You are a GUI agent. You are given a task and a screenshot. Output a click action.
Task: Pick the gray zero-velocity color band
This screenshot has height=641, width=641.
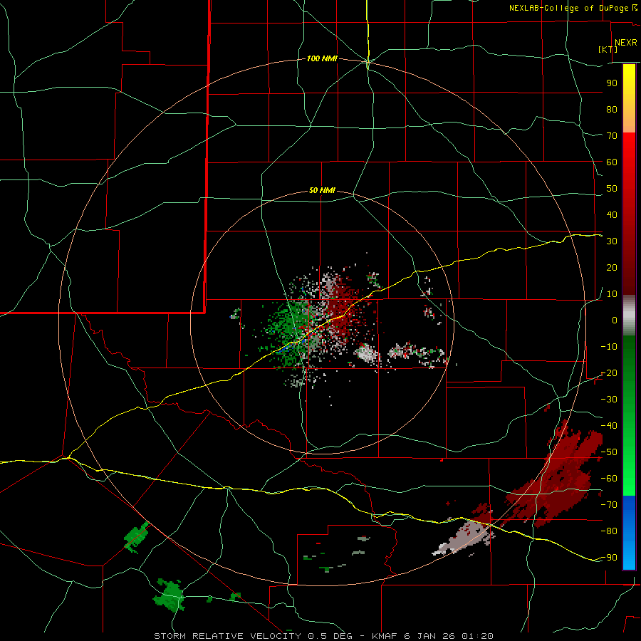[x=629, y=316]
